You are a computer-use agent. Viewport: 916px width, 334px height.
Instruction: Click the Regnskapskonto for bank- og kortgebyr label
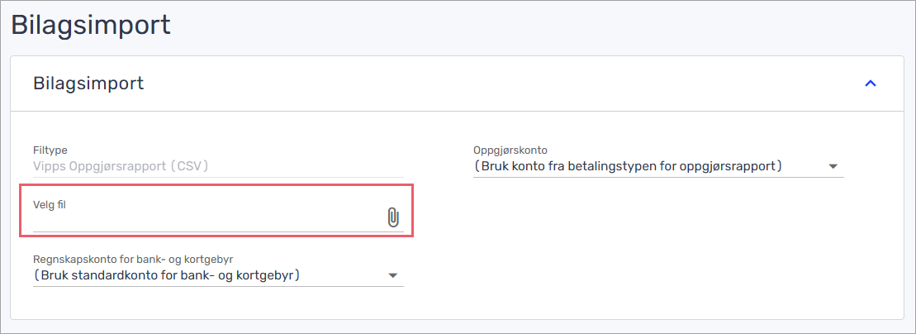tap(137, 259)
